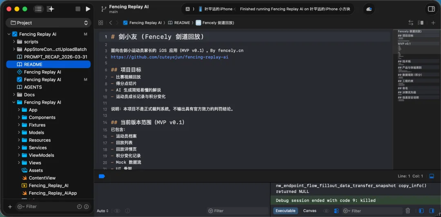Open the console filter options dropdown
Screen dimensions: 441x217
(346, 211)
